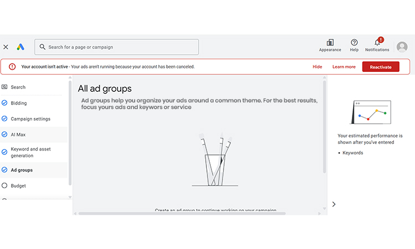Click the Campaign settings checkmark icon
Screen dimensions: 415x249
click(x=4, y=118)
